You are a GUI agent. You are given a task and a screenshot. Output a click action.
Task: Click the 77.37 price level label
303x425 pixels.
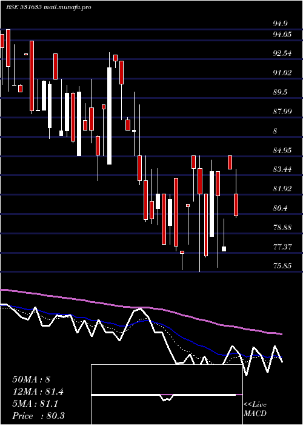(x=282, y=247)
